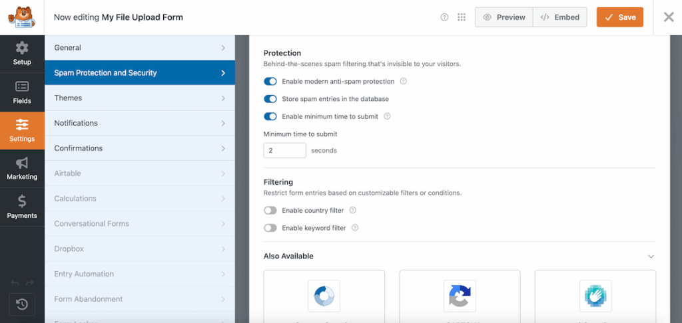
Task: Click help icon beside modern anti-spam protection
Action: click(x=403, y=81)
